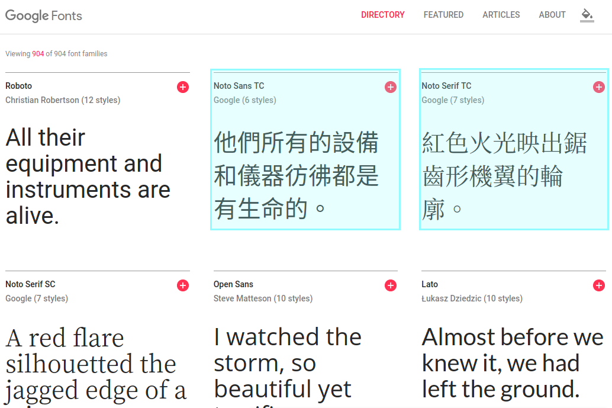Image resolution: width=612 pixels, height=408 pixels.
Task: Open the ABOUT tab
Action: coord(552,15)
